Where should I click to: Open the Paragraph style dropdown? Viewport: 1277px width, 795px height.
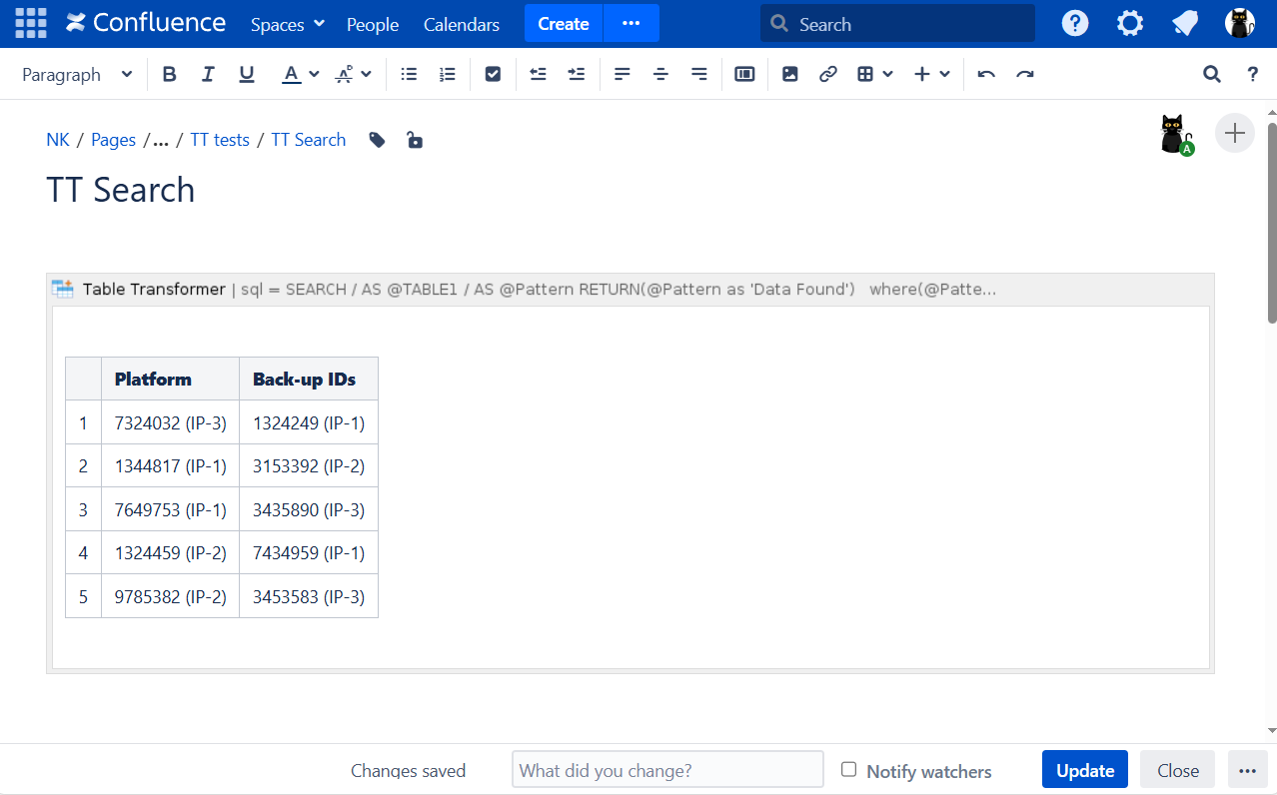[x=77, y=74]
